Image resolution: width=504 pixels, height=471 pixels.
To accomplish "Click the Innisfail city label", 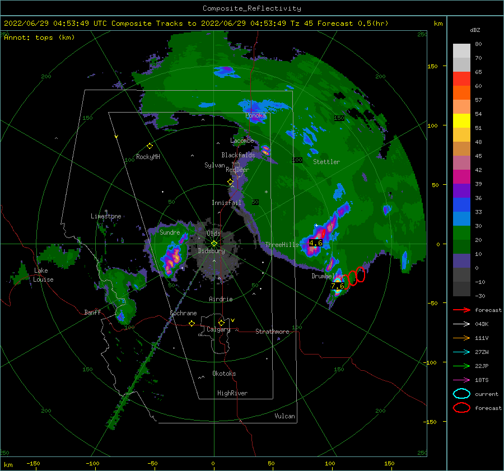I will pos(226,203).
